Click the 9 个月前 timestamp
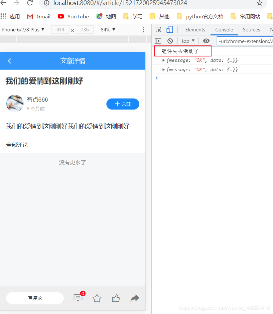The width and height of the screenshot is (273, 314). [36, 109]
